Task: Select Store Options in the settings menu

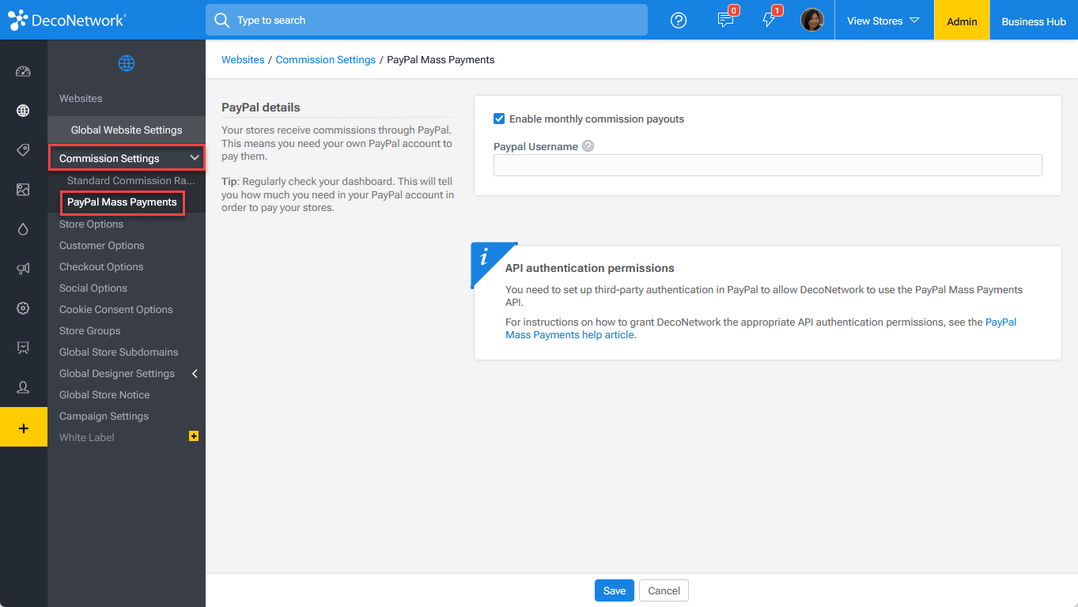Action: click(90, 224)
